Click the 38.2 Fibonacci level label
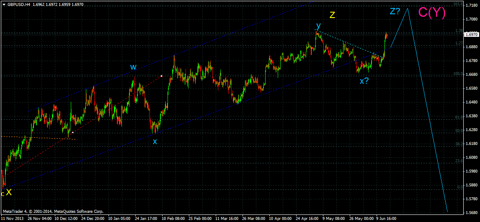The image size is (480, 222). pyautogui.click(x=460, y=144)
